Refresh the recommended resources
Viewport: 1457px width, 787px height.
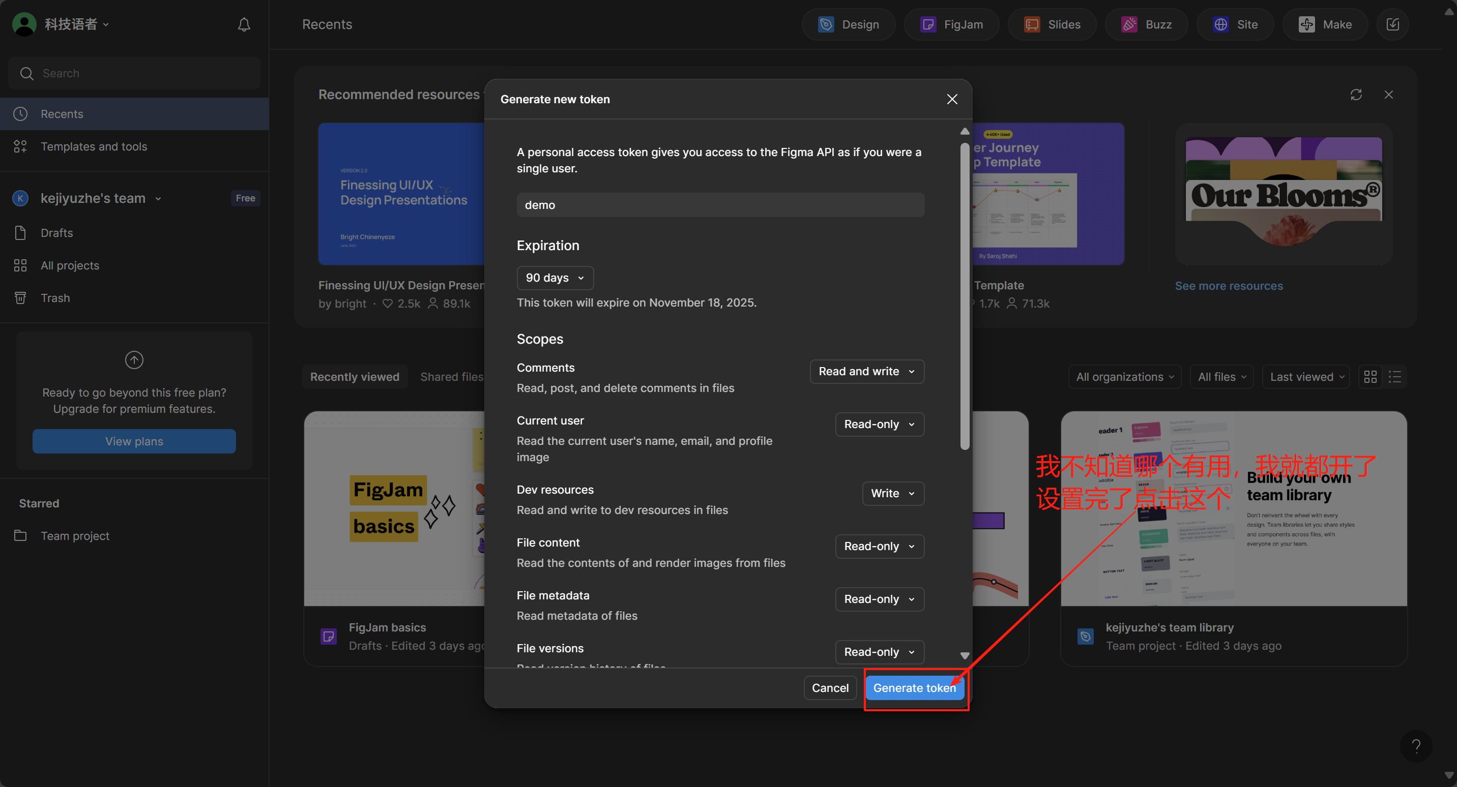point(1356,95)
